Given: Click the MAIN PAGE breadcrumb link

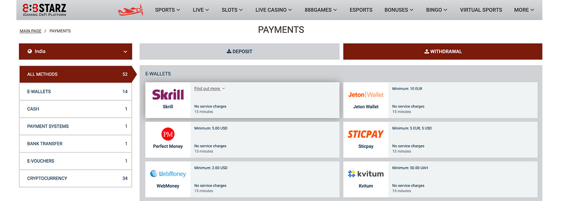Looking at the screenshot, I should pyautogui.click(x=31, y=31).
